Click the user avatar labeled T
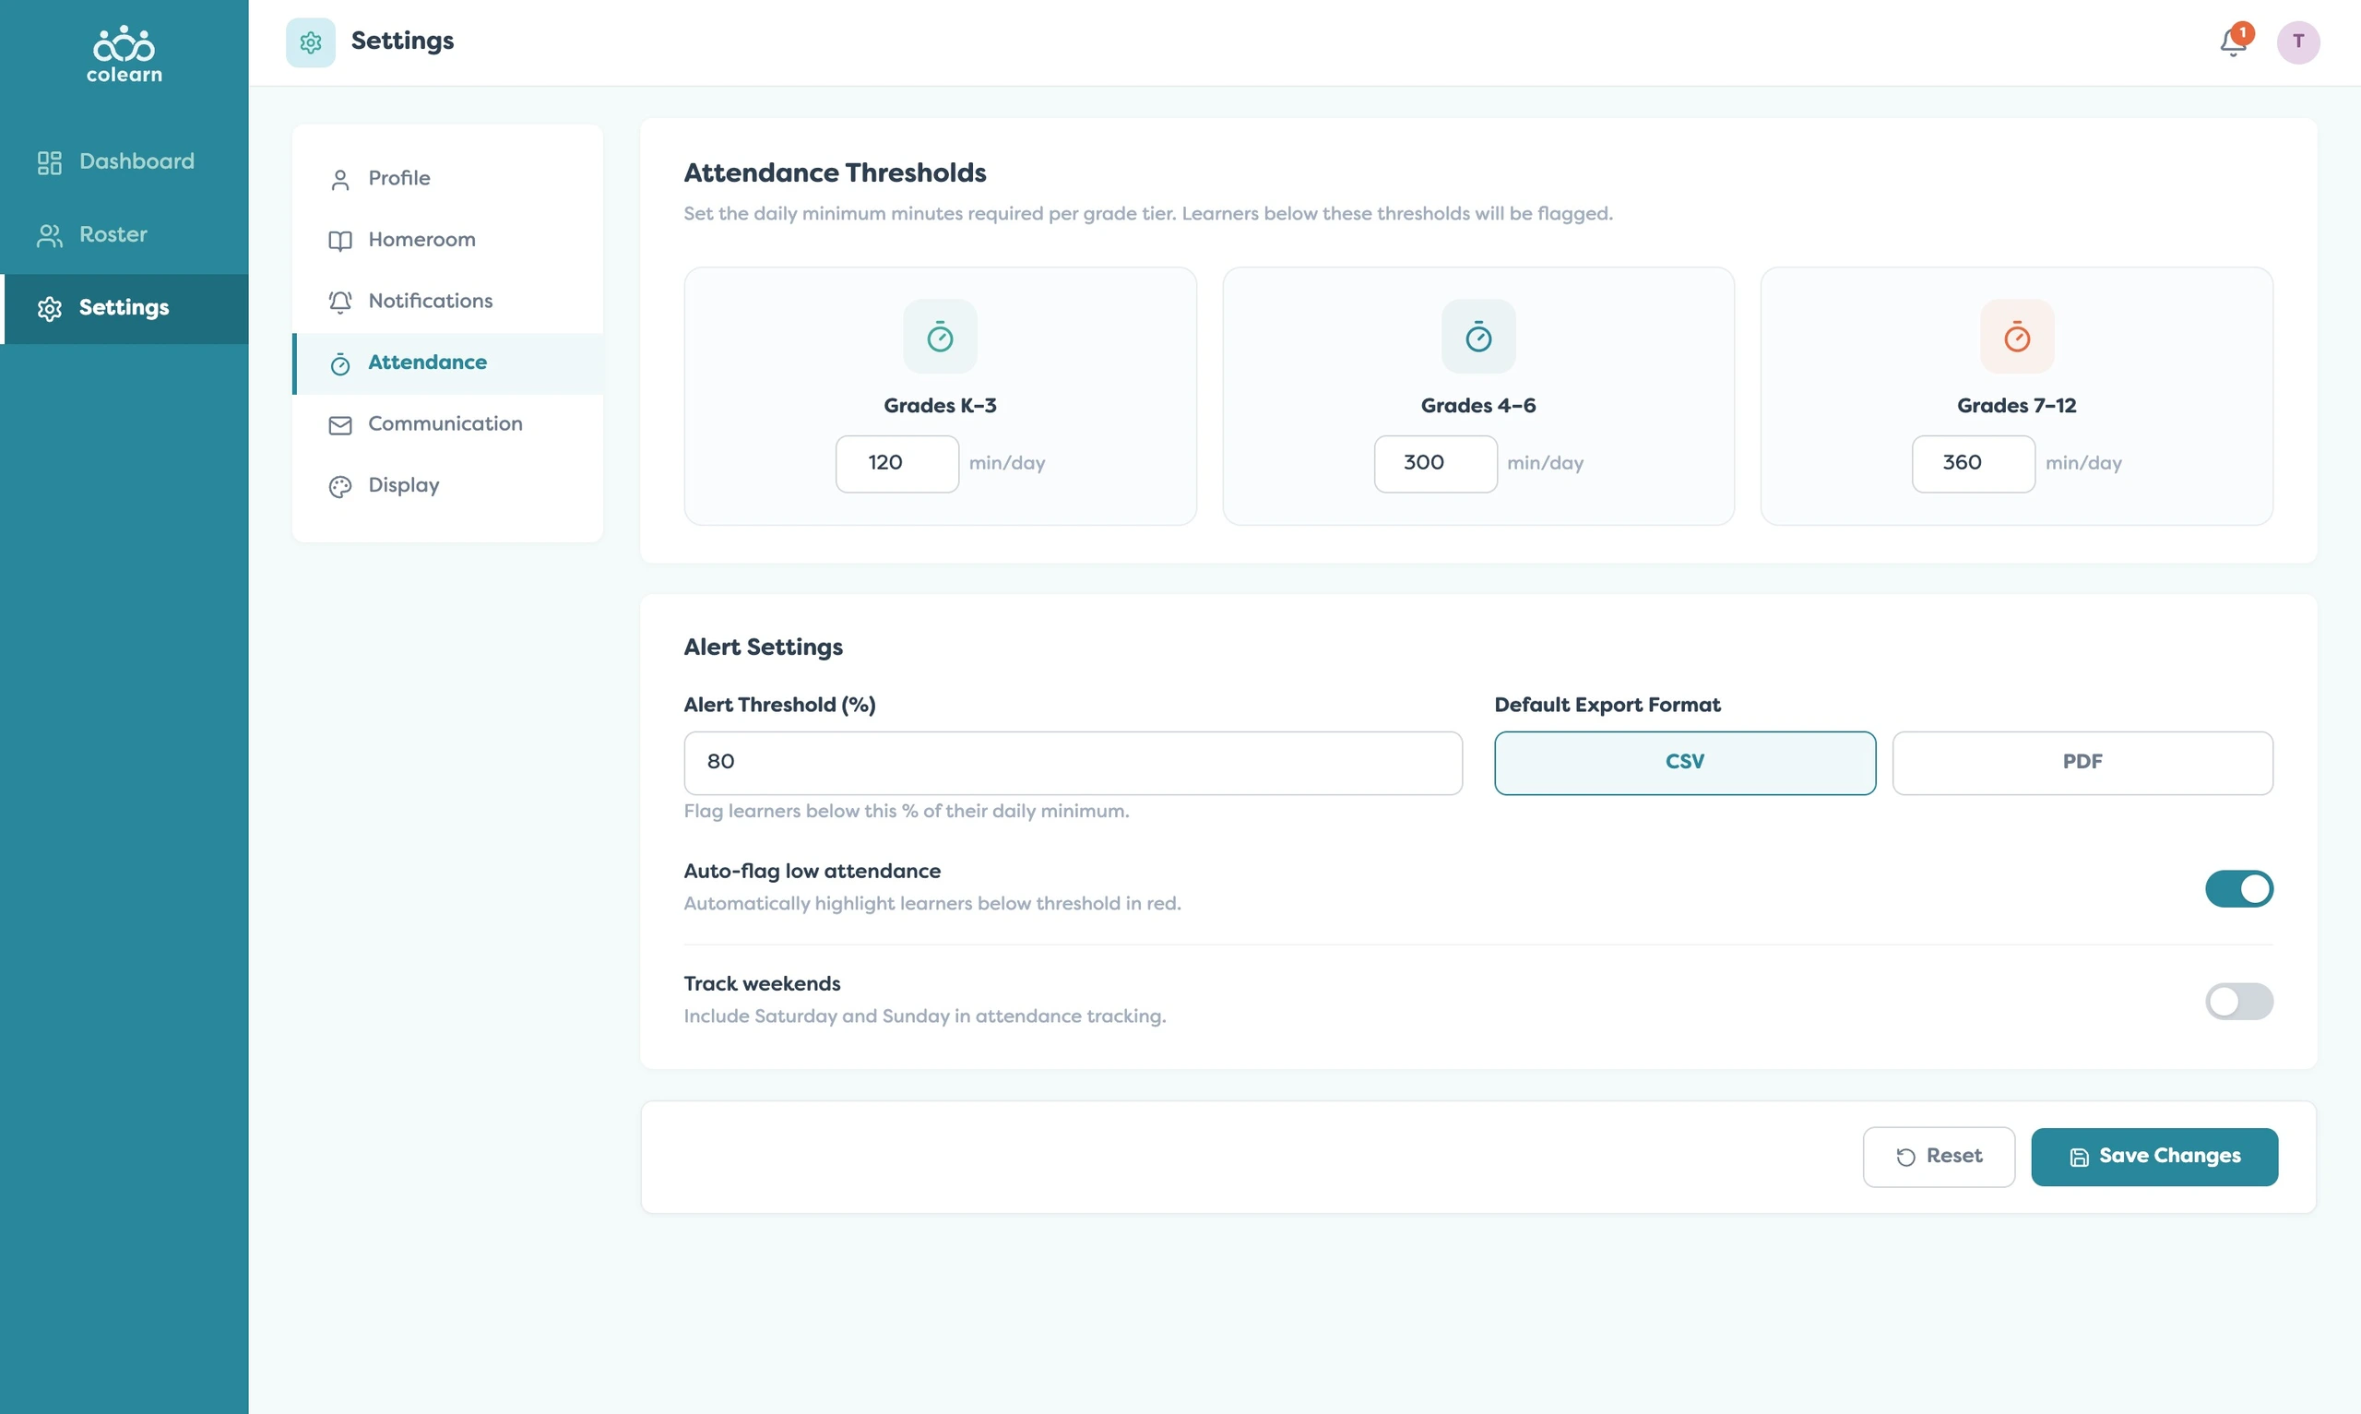This screenshot has width=2361, height=1414. 2298,42
